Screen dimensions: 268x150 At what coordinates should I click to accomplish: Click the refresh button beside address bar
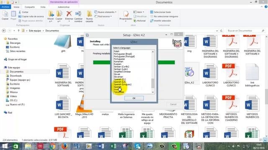(x=222, y=31)
